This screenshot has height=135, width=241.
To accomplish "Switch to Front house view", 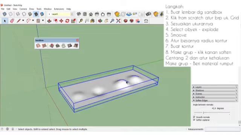I will pos(91,14).
